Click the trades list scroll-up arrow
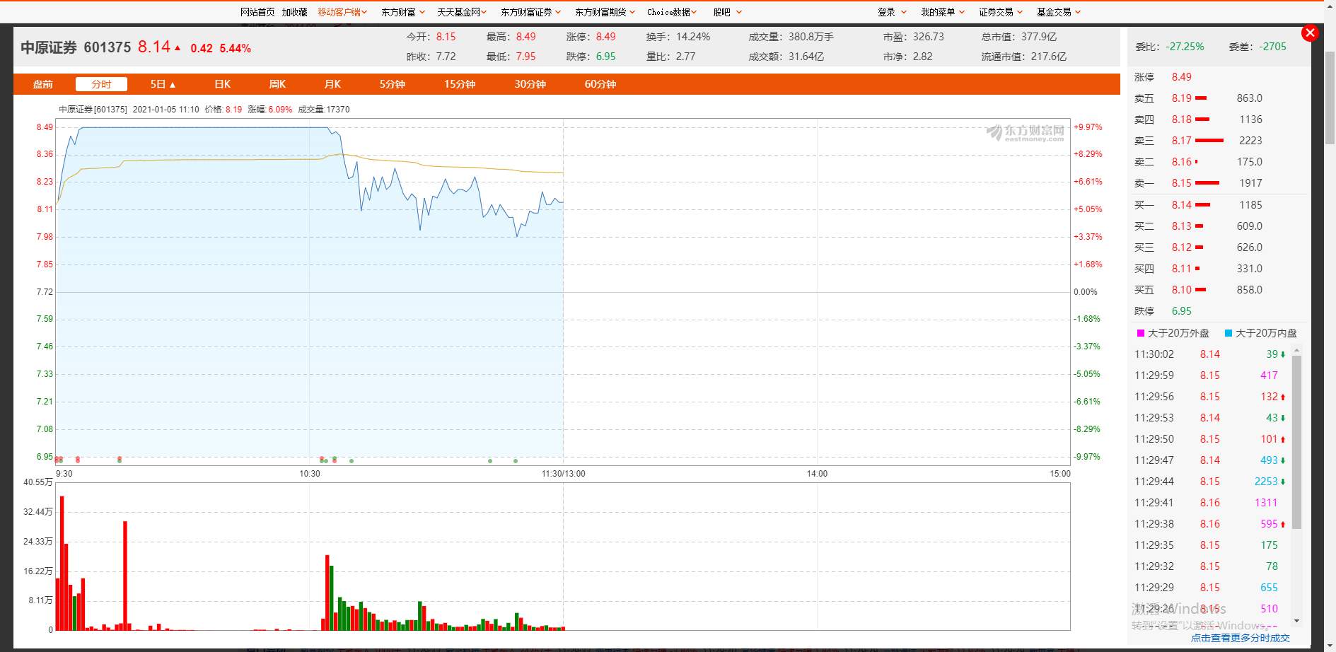This screenshot has width=1336, height=652. tap(1296, 350)
